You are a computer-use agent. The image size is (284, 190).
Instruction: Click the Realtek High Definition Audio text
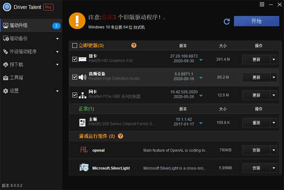pyautogui.click(x=114, y=79)
